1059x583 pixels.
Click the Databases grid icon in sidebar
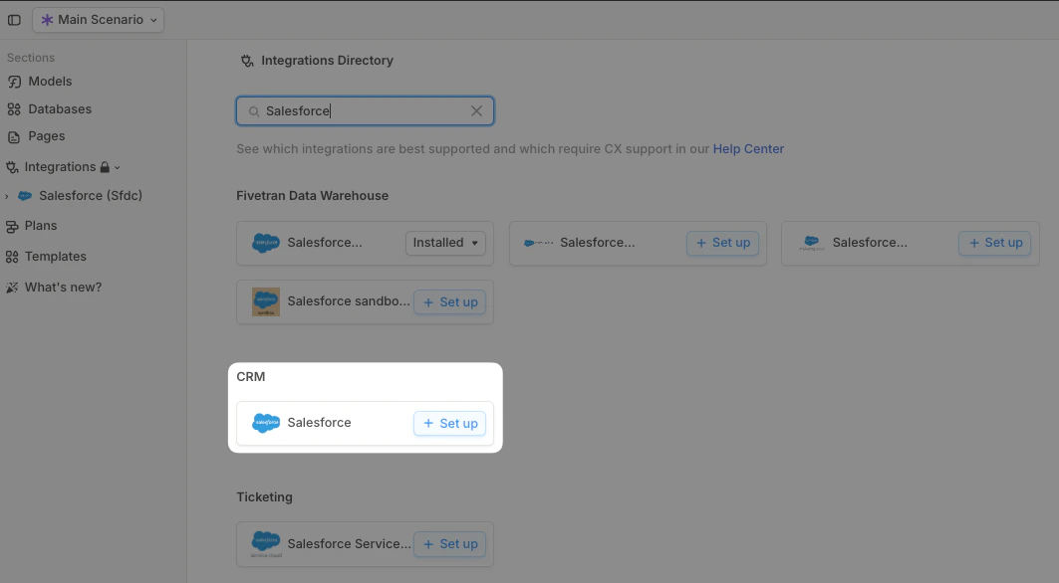(14, 108)
